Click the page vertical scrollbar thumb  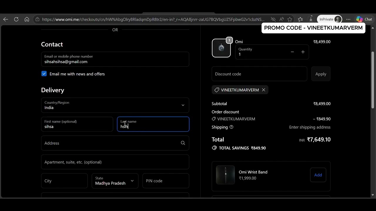point(373,80)
